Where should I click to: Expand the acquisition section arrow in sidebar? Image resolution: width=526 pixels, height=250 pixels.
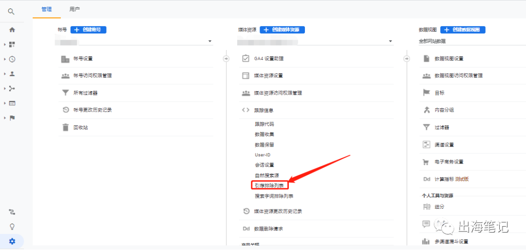(5, 88)
